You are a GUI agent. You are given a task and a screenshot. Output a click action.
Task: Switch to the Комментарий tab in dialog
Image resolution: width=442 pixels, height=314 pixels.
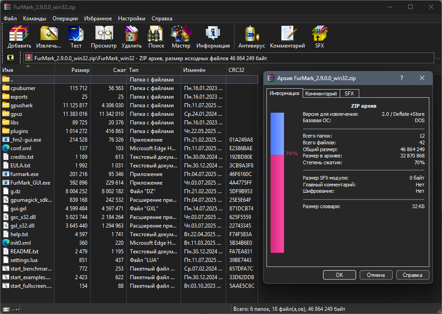pos(321,94)
